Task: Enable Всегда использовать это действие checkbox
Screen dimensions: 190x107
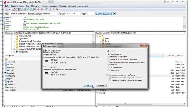Action: [107, 75]
